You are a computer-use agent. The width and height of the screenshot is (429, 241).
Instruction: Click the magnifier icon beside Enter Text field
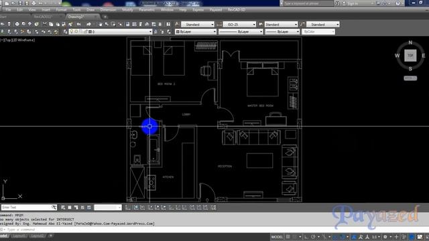(x=54, y=208)
